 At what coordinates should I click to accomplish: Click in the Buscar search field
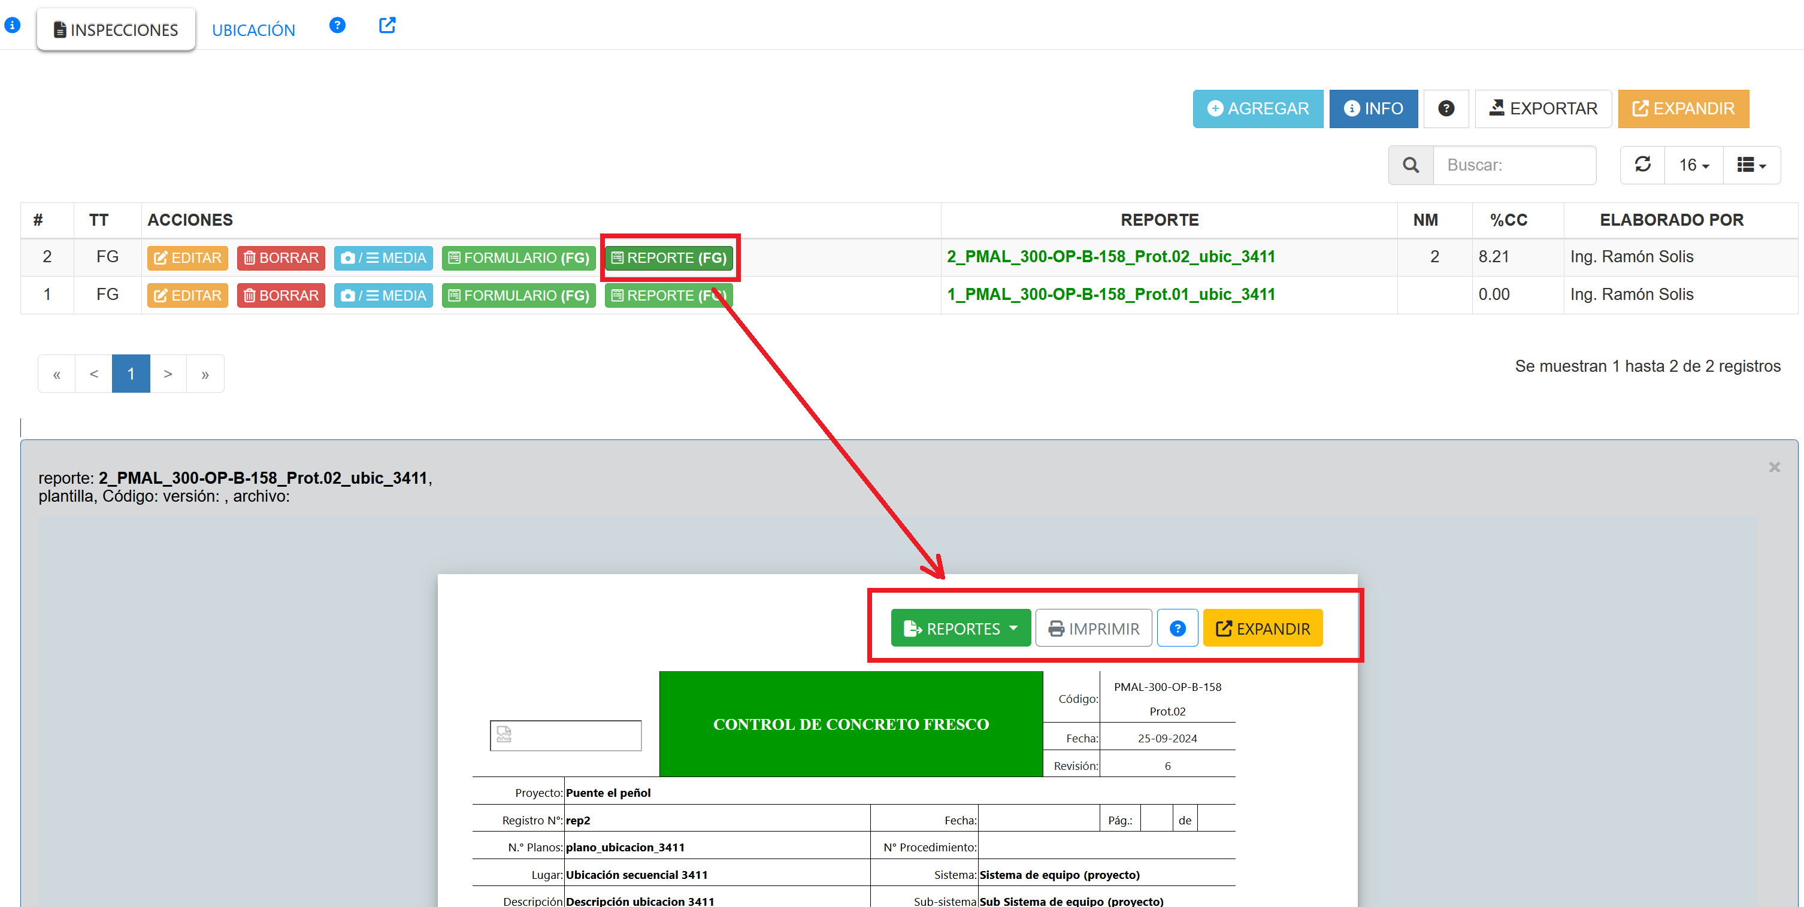tap(1514, 165)
